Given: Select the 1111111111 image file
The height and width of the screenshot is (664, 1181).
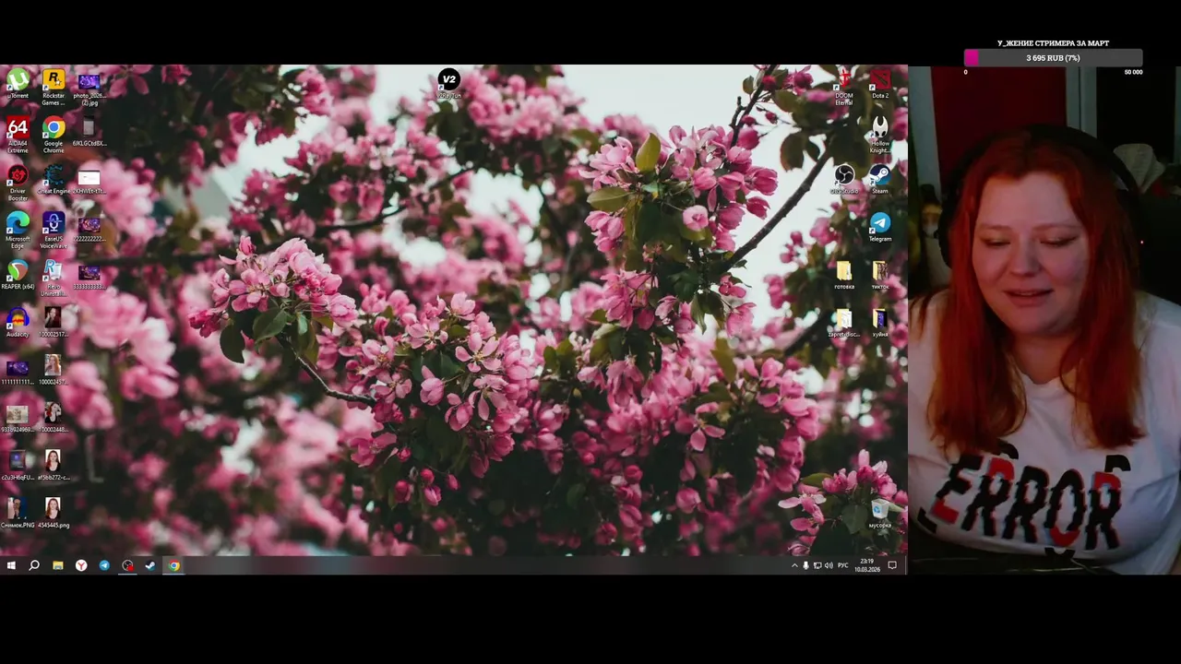Looking at the screenshot, I should click(x=18, y=371).
